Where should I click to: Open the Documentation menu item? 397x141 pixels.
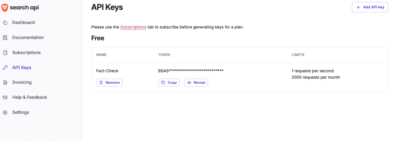tap(28, 38)
